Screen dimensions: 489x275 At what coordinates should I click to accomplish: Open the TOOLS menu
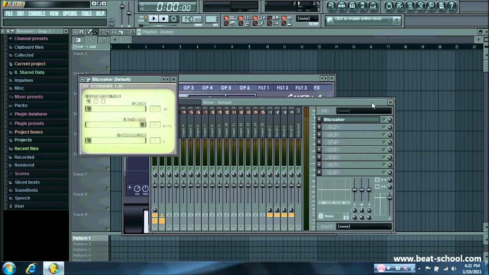tap(87, 13)
